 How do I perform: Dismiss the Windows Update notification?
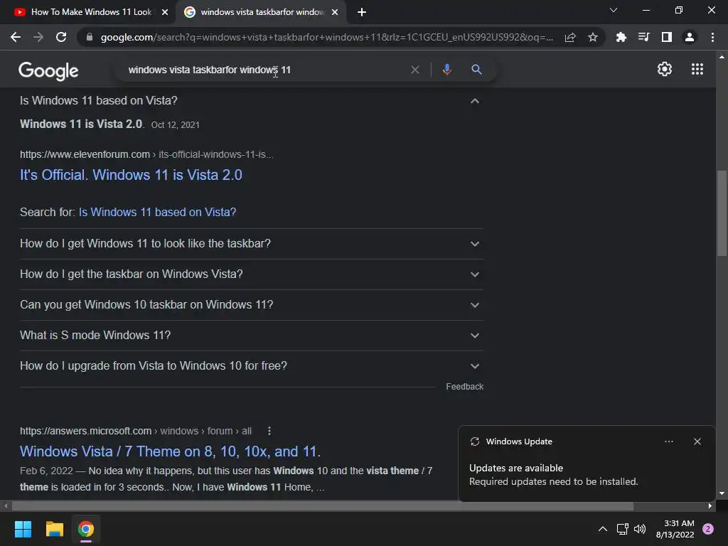tap(697, 441)
